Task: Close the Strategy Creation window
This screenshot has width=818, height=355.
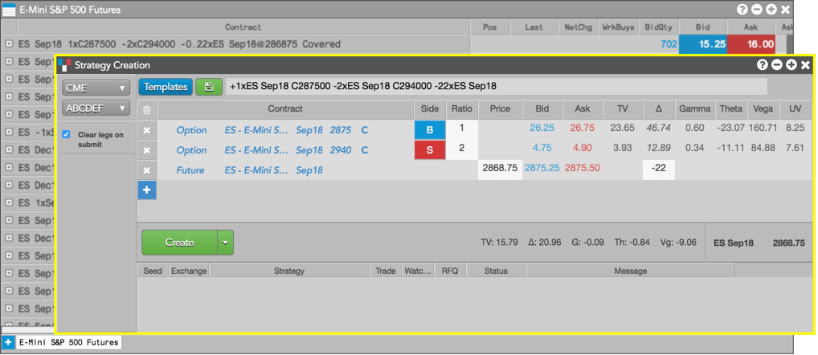Action: point(805,64)
